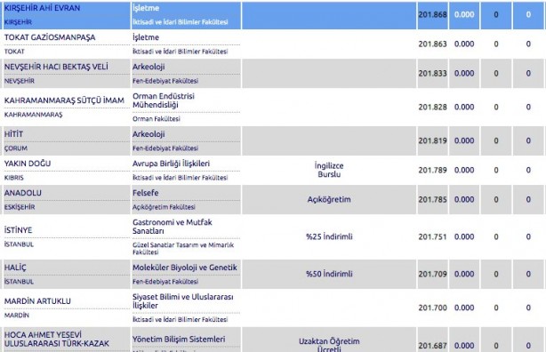Click the YAKIN DOĞU university name
The width and height of the screenshot is (546, 352).
click(28, 164)
